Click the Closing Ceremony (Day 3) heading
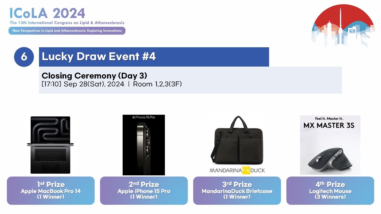This screenshot has width=381, height=214. (x=94, y=75)
